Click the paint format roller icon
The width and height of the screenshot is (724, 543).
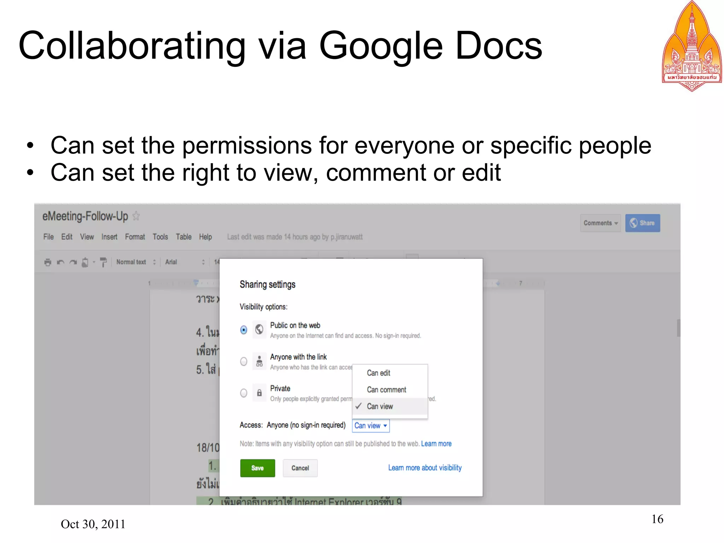point(103,262)
